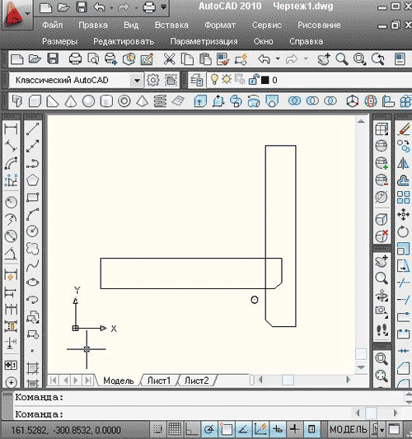Click the vertical scrollbar down arrow of drawing area
The width and height of the screenshot is (412, 439).
pyautogui.click(x=361, y=367)
